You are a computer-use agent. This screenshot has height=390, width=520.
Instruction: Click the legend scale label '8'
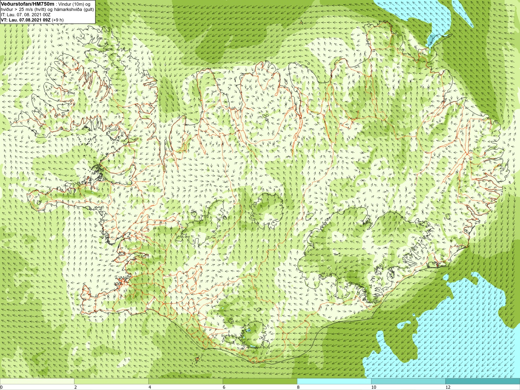coord(298,387)
